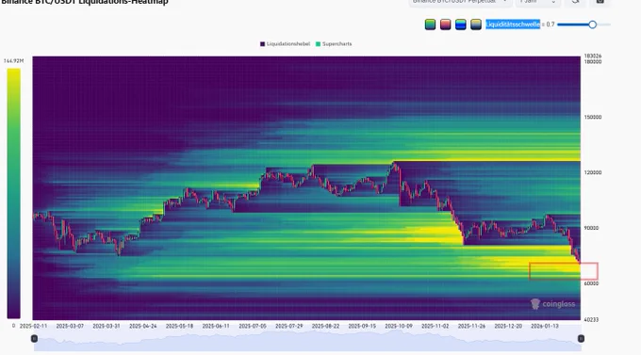Click the 2025-07-05 date label
Viewport: 641px width, 355px height.
click(253, 326)
